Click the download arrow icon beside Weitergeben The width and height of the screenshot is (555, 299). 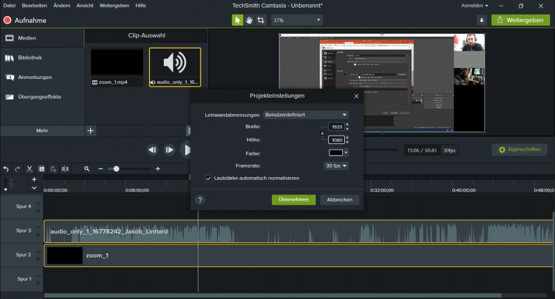481,20
